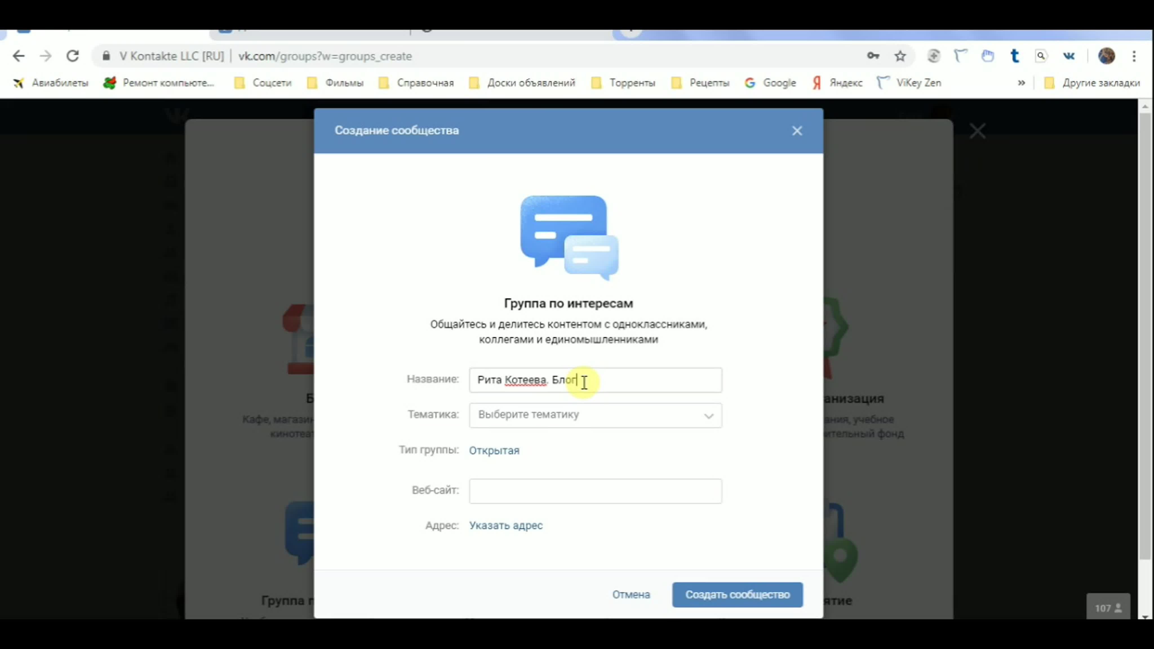Click the Создать сообщество button

tap(737, 595)
